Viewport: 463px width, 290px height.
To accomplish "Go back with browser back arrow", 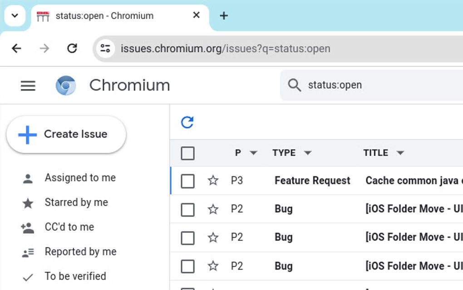I will click(17, 48).
